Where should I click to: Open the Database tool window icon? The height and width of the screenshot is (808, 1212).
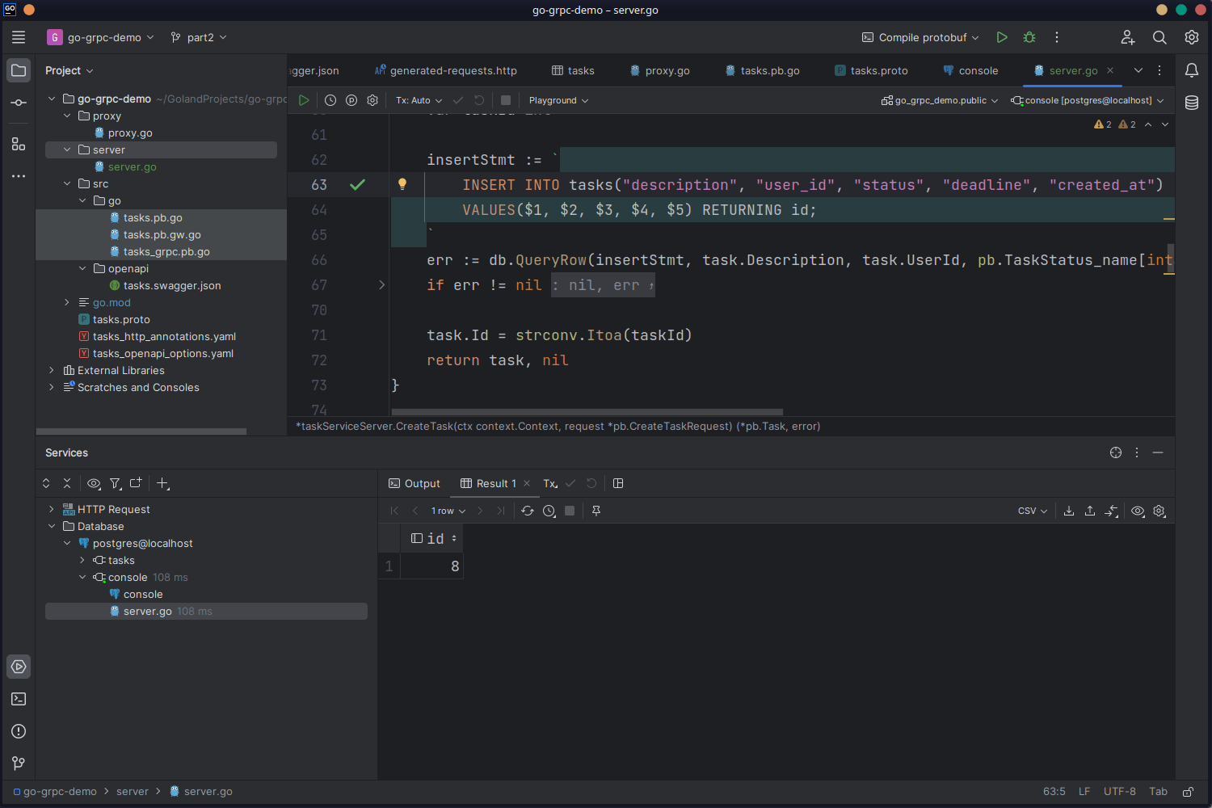(1192, 103)
